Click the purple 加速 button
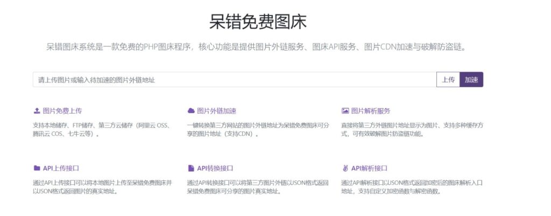 (x=471, y=80)
